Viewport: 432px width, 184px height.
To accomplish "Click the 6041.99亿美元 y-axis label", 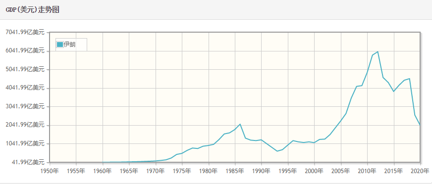I will (x=25, y=50).
